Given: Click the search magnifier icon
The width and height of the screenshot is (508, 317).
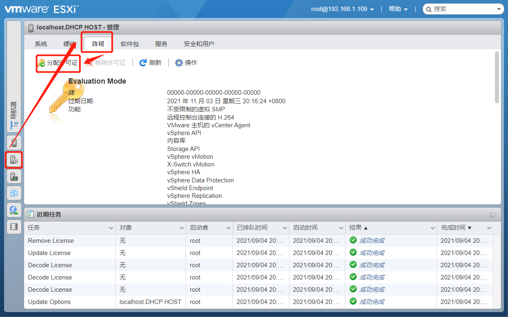Looking at the screenshot, I should pos(428,9).
